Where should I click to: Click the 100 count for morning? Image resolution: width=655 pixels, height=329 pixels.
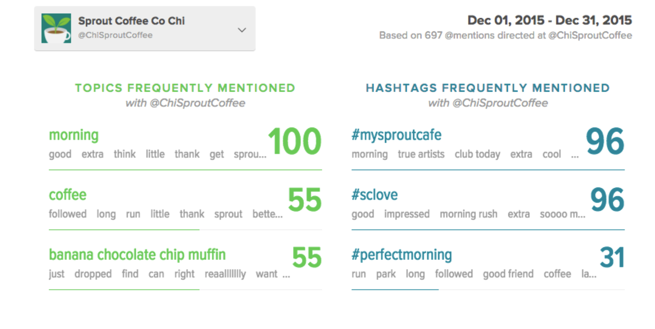(x=295, y=142)
